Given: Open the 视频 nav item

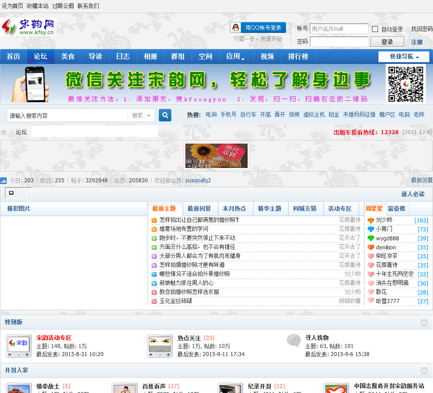Looking at the screenshot, I should point(267,57).
